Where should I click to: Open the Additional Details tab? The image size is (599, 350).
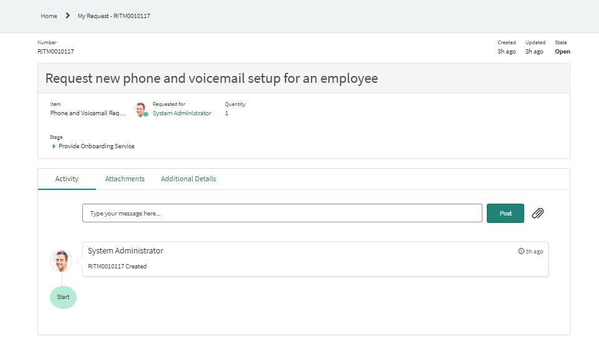pos(188,179)
